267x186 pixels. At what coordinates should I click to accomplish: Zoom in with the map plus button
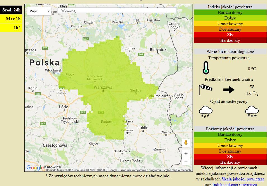pos(186,153)
